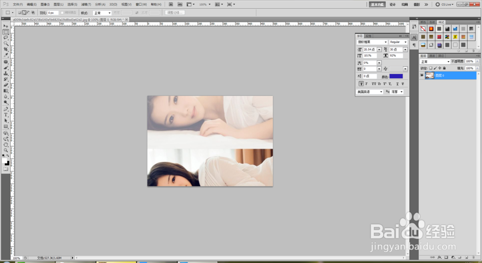Select the Rectangle shape tool

(6, 127)
